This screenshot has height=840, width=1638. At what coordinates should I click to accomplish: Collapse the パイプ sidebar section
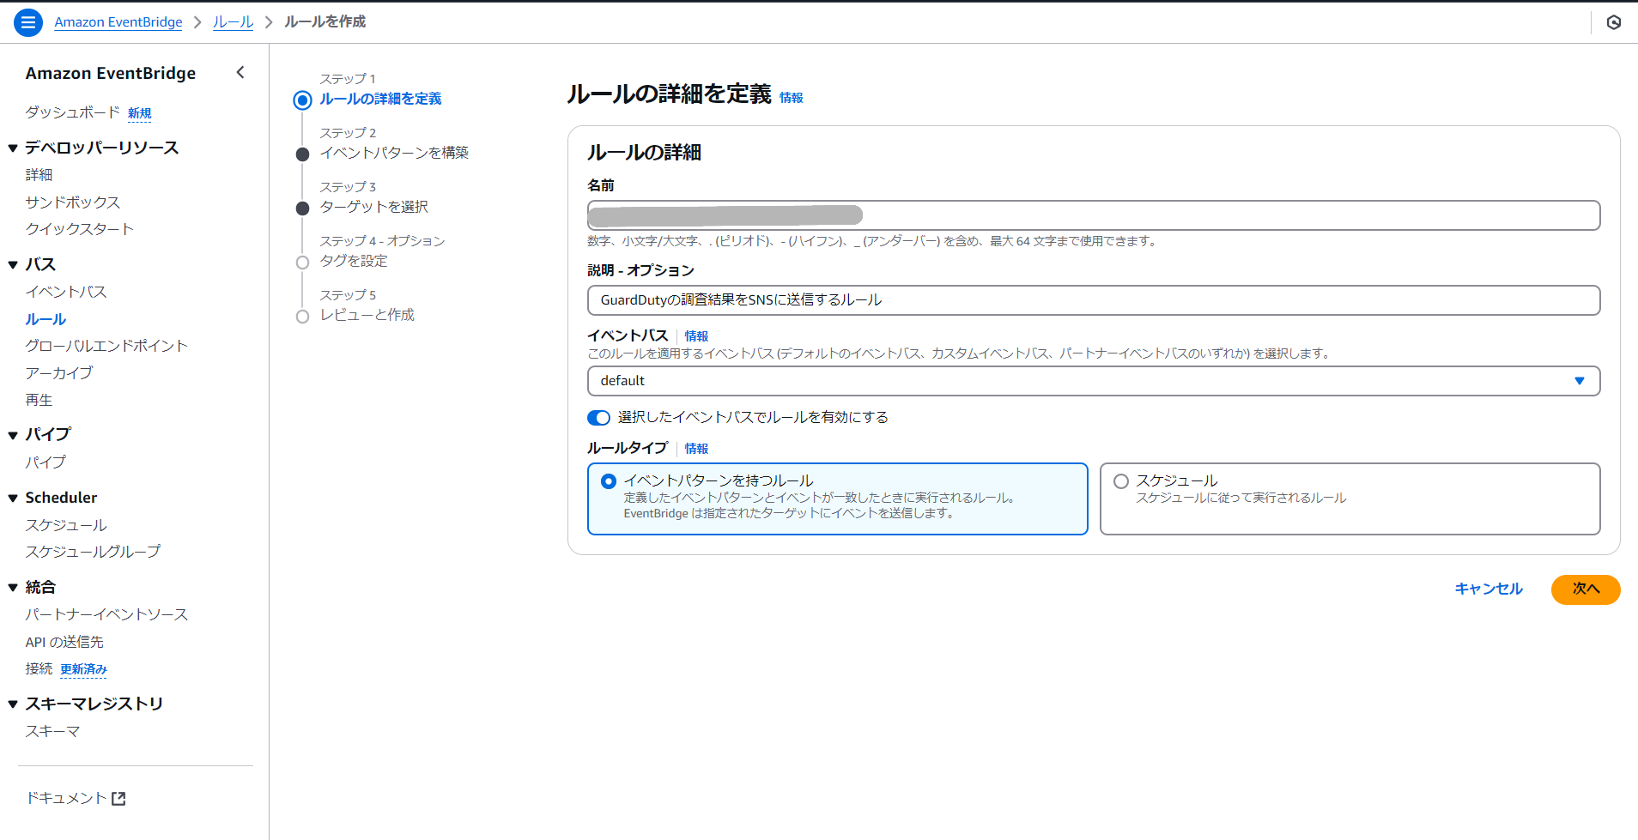pyautogui.click(x=13, y=435)
